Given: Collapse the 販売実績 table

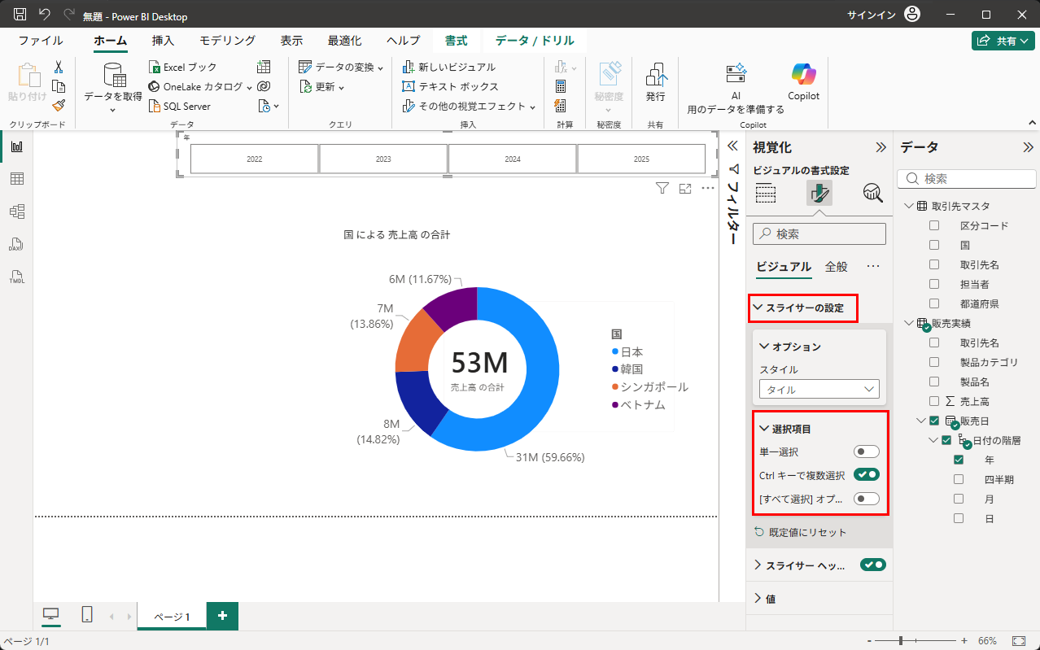Looking at the screenshot, I should pos(908,323).
